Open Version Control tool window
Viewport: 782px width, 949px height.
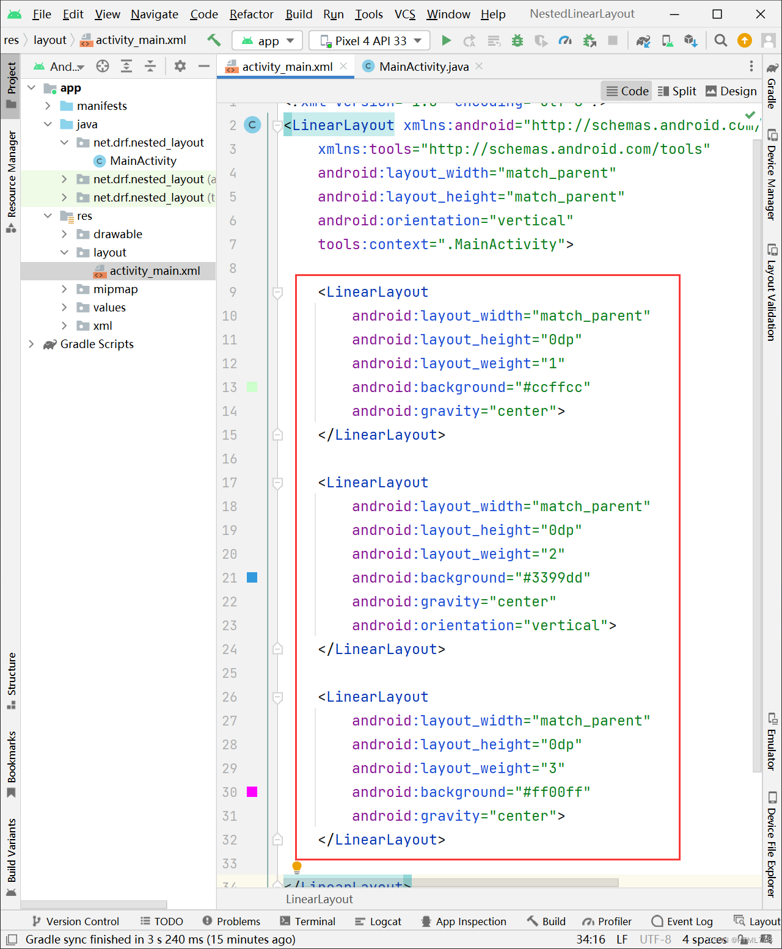75,922
